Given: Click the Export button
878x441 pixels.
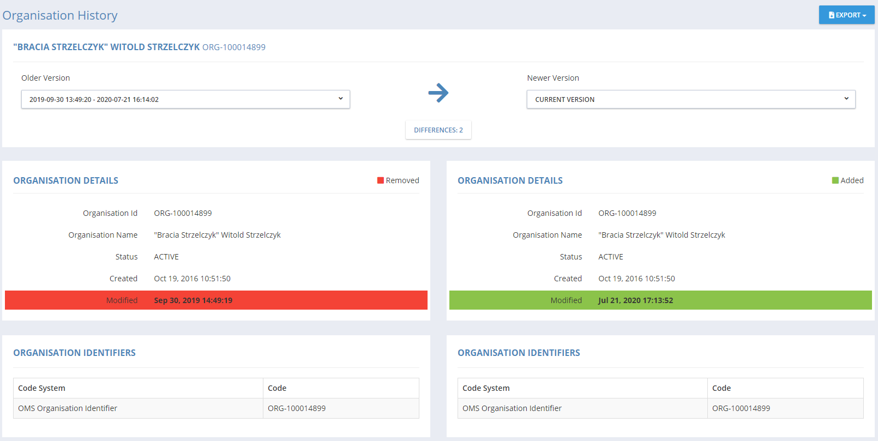Looking at the screenshot, I should 846,15.
